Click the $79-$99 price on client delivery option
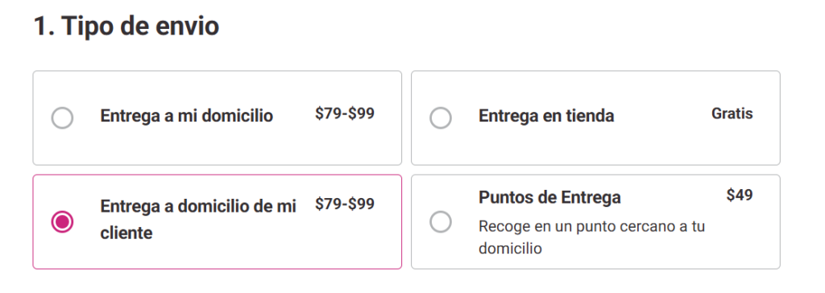 click(x=345, y=204)
